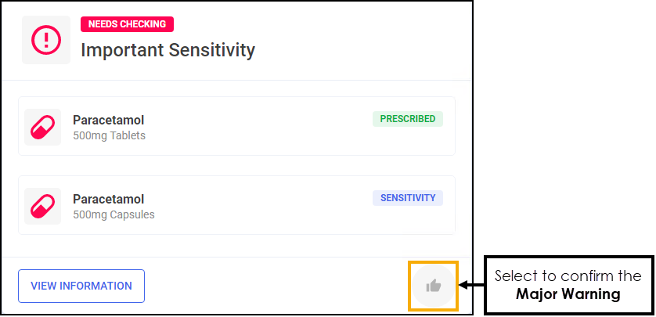Click the 500mg Tablets subtitle text
656x317 pixels.
[x=109, y=135]
